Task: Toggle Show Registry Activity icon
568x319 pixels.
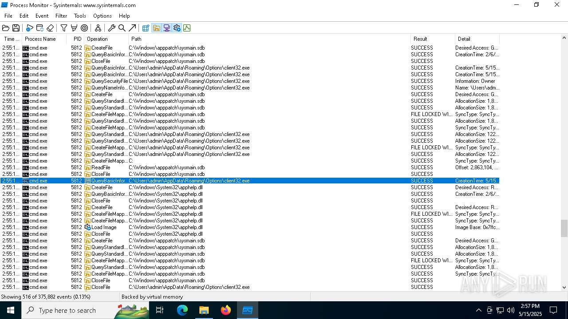Action: [146, 28]
